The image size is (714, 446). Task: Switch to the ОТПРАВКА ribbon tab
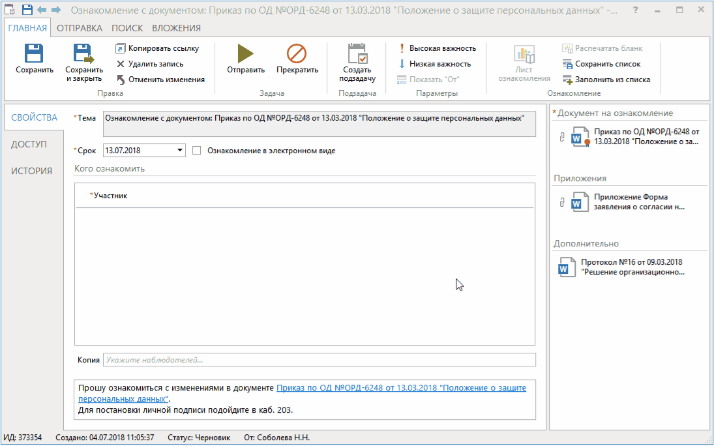pos(80,28)
